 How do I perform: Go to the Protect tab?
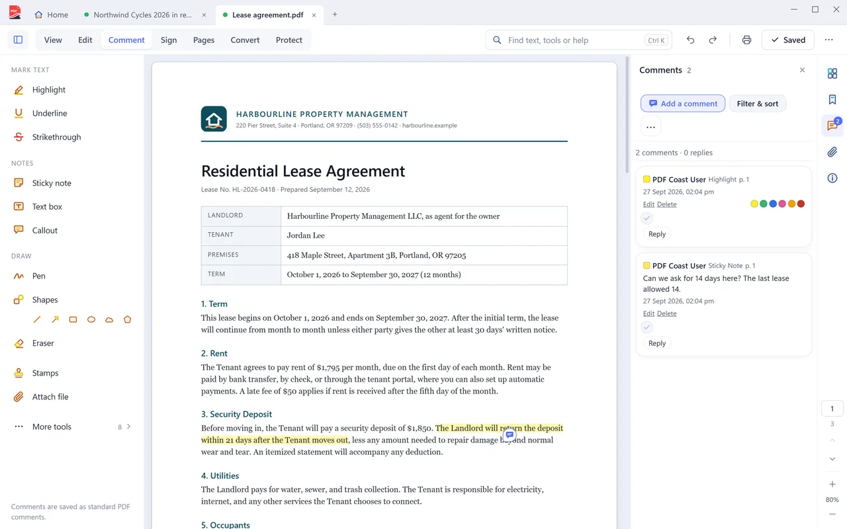[289, 40]
